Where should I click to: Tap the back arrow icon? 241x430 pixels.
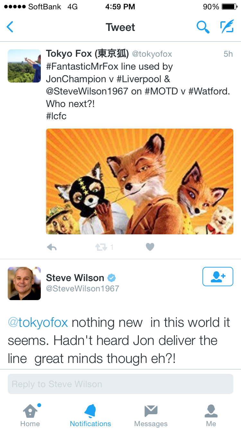point(10,27)
